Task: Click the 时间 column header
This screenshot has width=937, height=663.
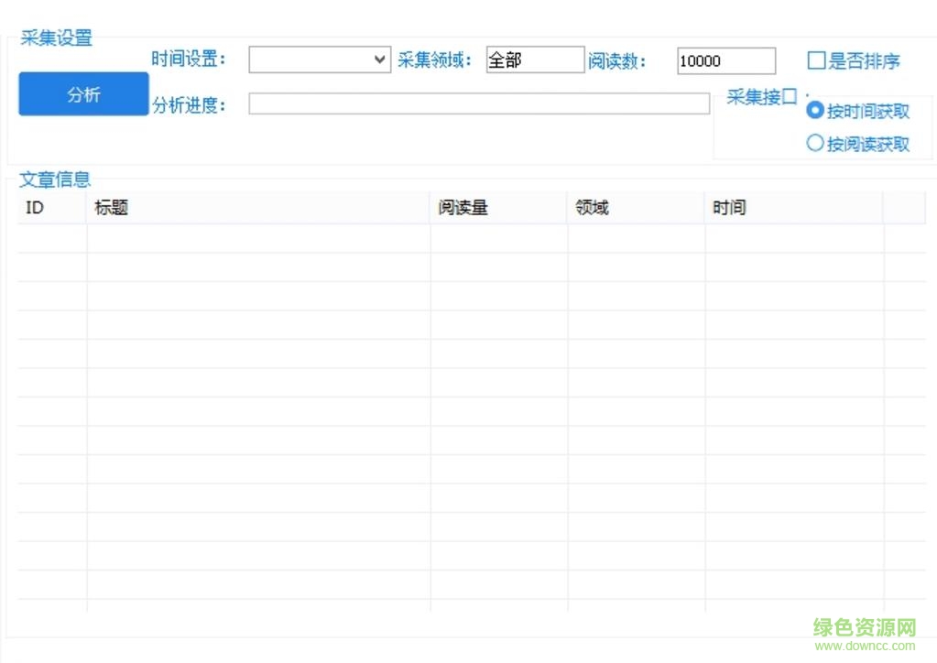Action: (x=728, y=208)
